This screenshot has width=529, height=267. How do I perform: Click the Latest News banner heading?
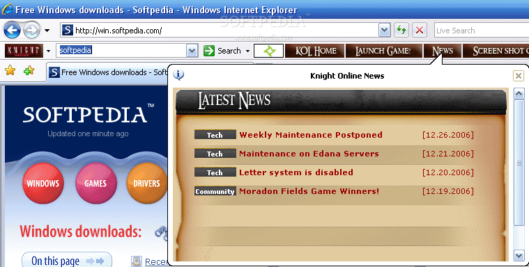pos(234,100)
